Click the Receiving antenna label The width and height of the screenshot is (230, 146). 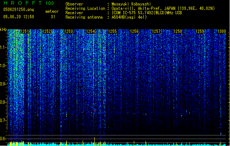click(84, 17)
